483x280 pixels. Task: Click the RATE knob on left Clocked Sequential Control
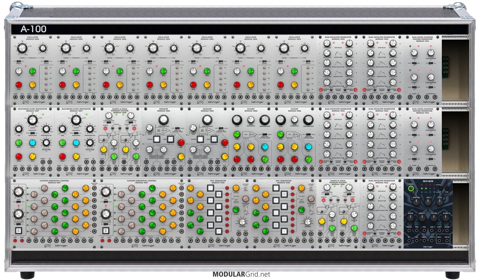18,192
